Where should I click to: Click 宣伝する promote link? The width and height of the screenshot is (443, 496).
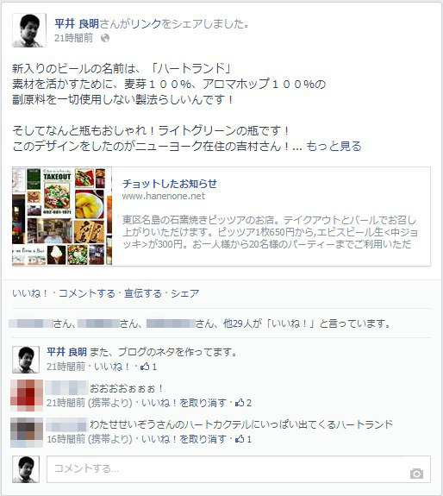click(143, 293)
